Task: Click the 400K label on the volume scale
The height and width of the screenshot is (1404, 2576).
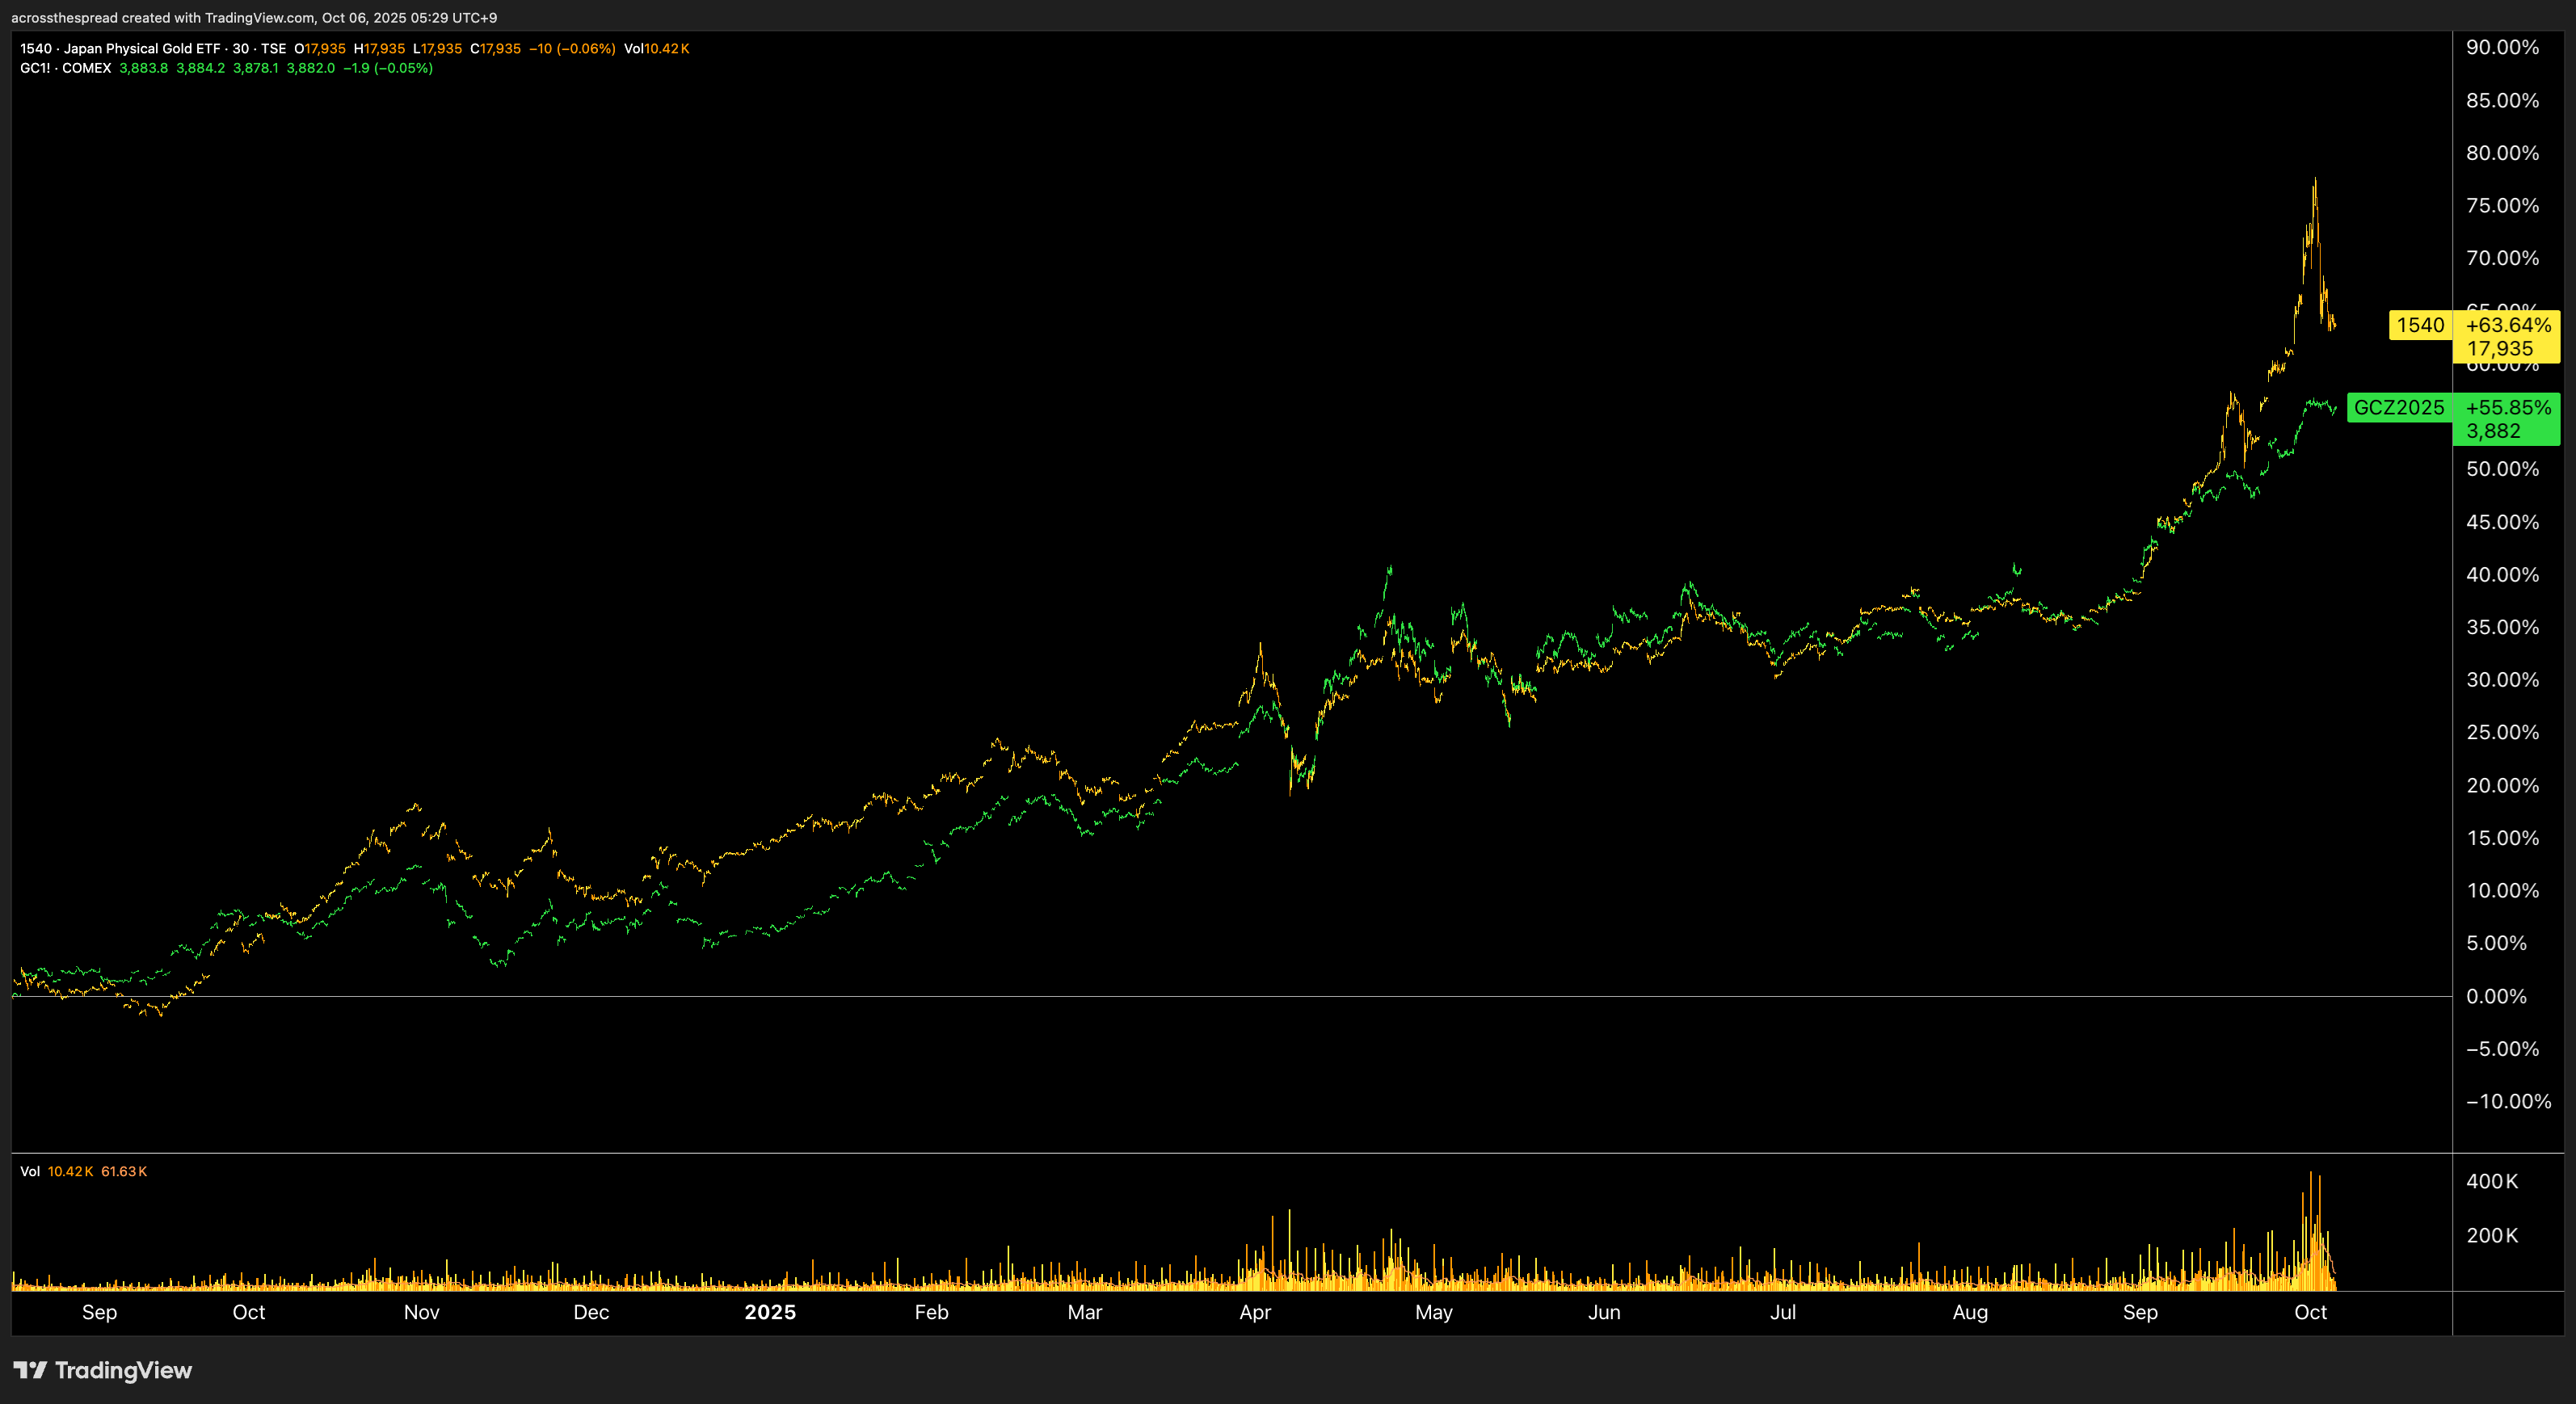Action: point(2491,1181)
